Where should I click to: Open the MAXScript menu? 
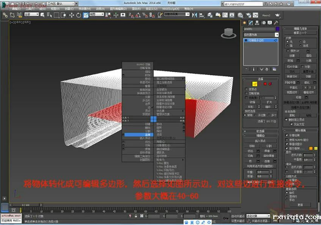[x=171, y=9]
